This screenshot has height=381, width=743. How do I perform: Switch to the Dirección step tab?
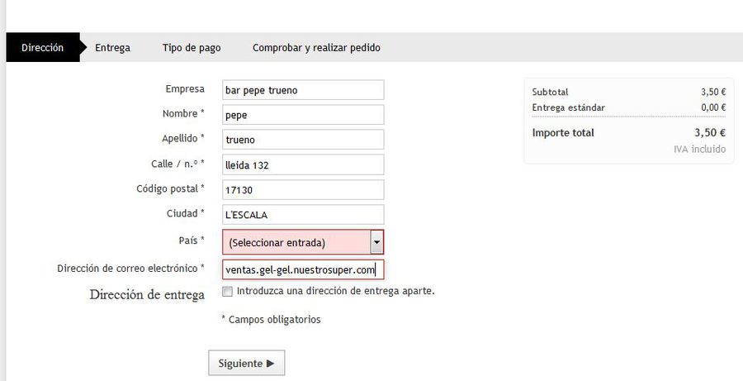click(x=42, y=48)
